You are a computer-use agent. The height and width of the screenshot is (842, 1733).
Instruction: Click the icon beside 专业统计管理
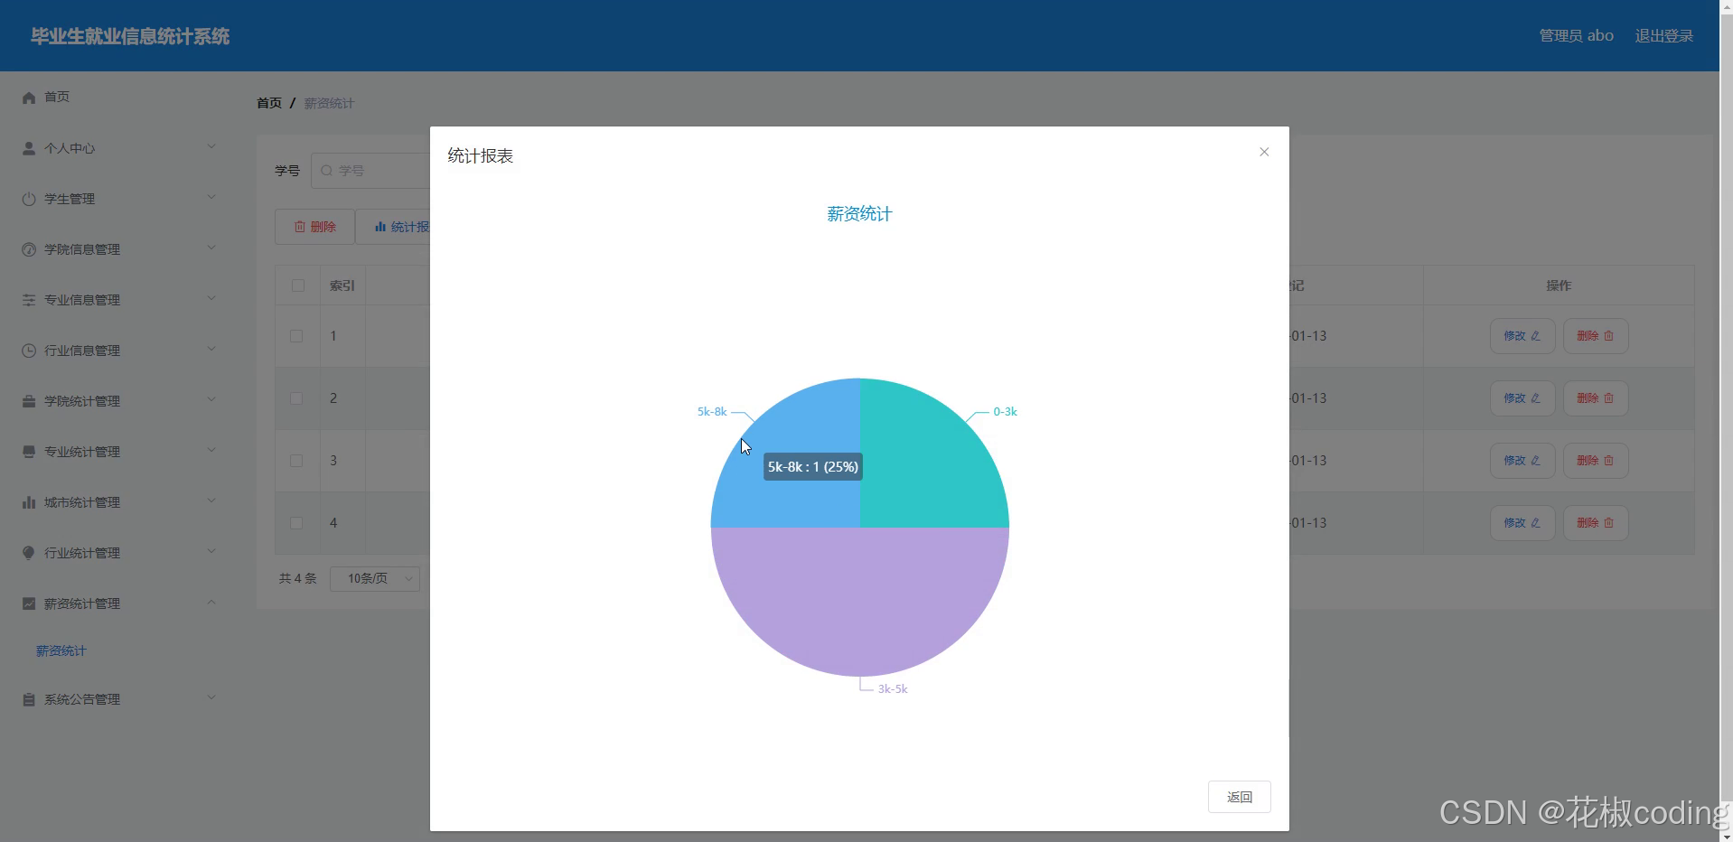[x=29, y=452]
